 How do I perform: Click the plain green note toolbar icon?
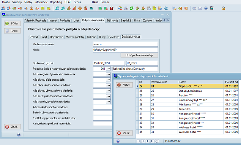[x=100, y=8]
